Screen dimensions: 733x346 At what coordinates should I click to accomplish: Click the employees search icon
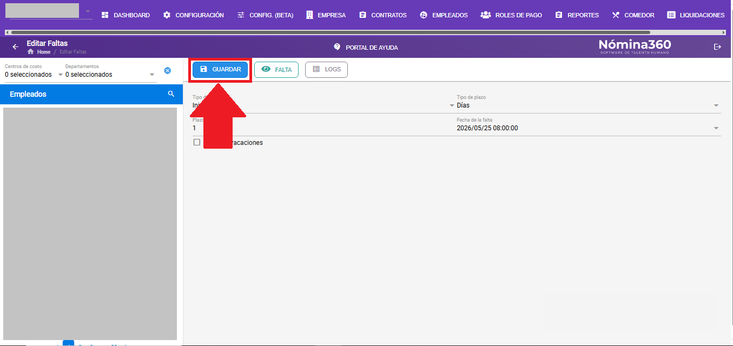coord(171,94)
